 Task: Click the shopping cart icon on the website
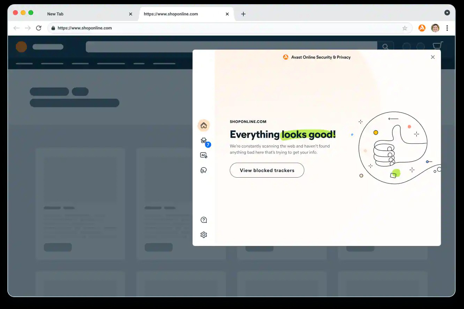click(438, 46)
